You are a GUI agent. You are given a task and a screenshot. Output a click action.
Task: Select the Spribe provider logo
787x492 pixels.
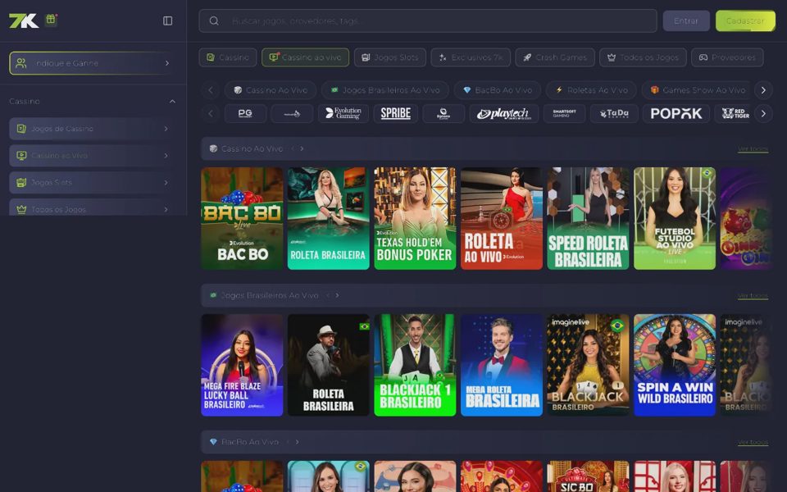pos(395,113)
